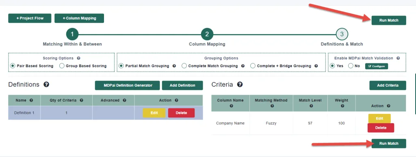Select the Definition 1 table row
The width and height of the screenshot is (416, 157).
coord(106,113)
